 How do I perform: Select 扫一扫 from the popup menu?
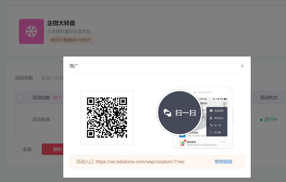tap(216, 125)
